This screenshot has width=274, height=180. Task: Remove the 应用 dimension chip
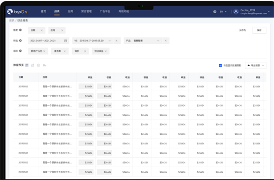pos(62,31)
